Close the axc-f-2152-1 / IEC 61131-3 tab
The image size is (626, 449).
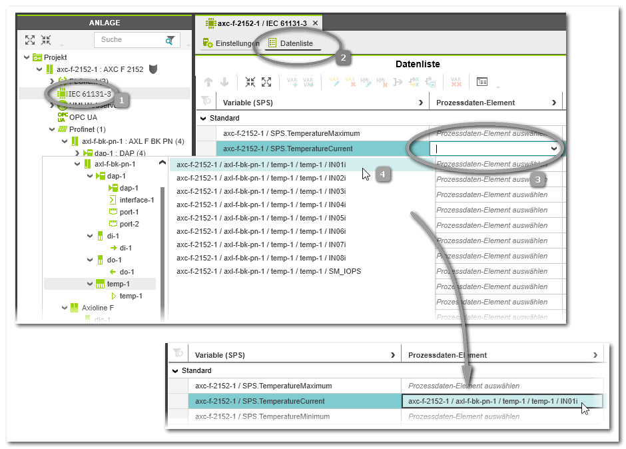click(x=315, y=23)
